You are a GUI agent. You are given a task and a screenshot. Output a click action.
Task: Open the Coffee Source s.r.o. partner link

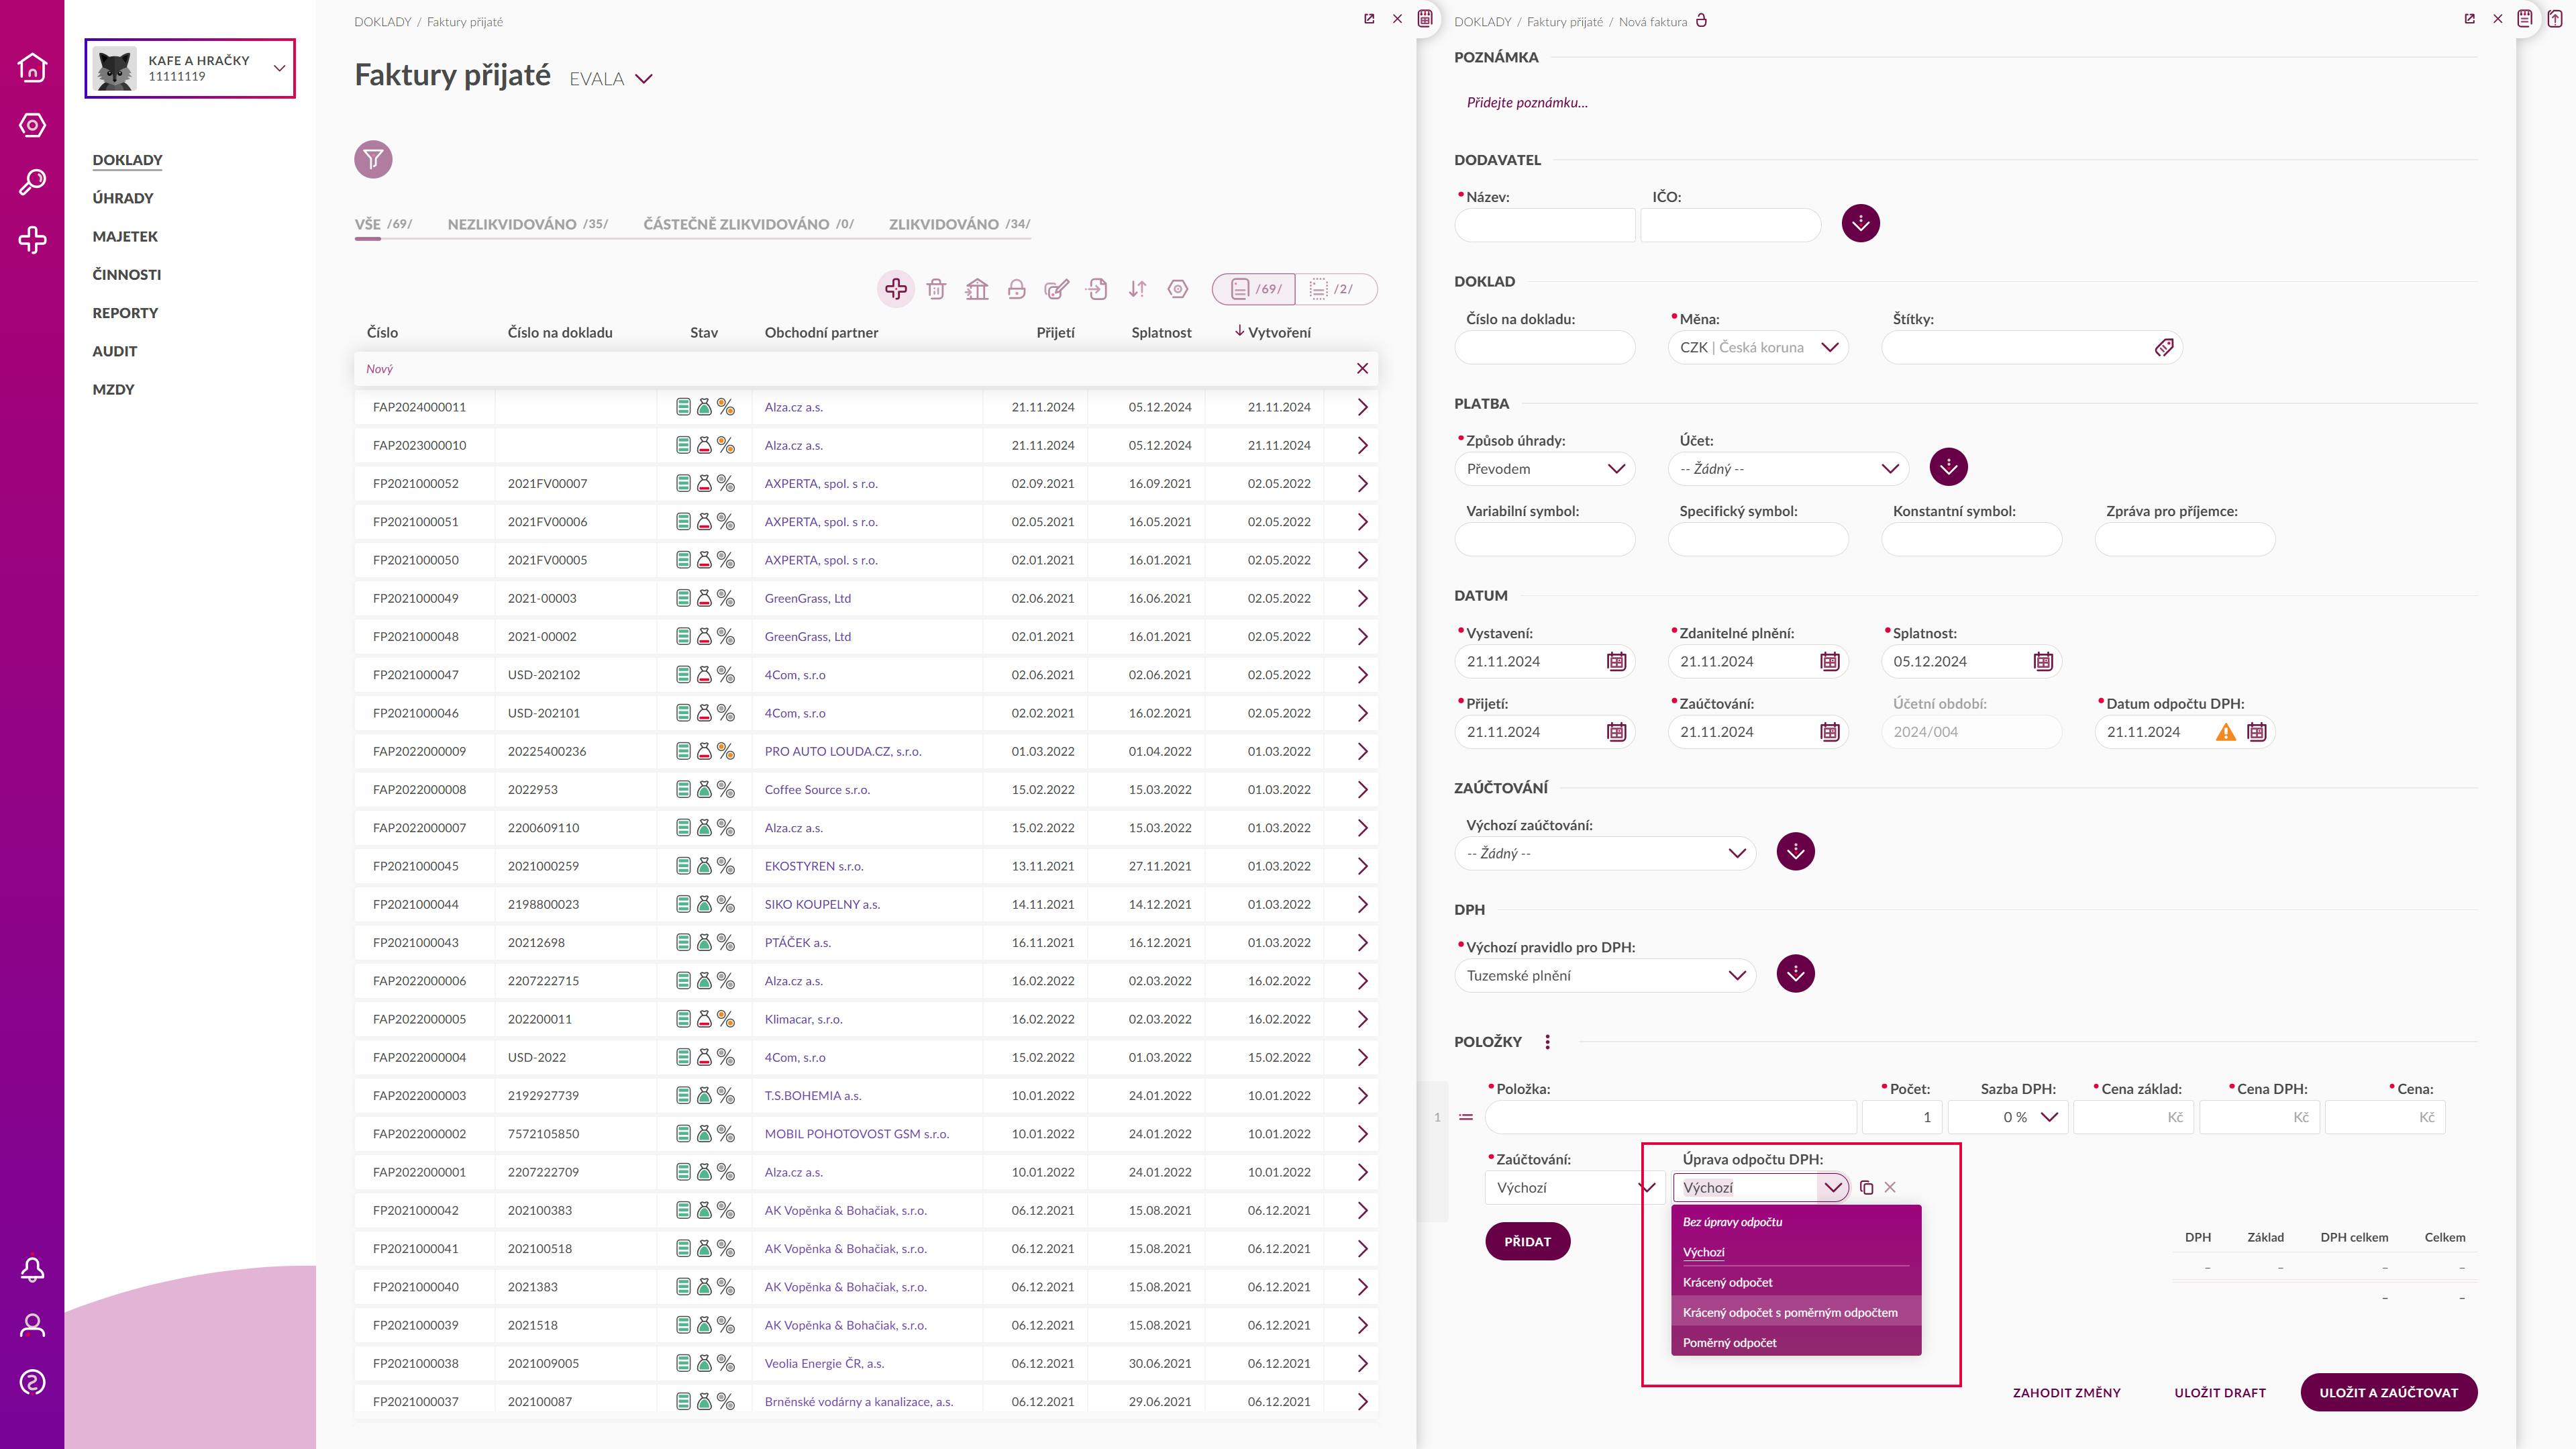tap(817, 790)
